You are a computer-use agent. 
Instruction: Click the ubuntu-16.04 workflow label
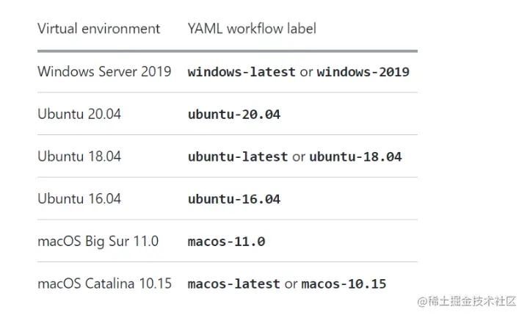tap(234, 199)
